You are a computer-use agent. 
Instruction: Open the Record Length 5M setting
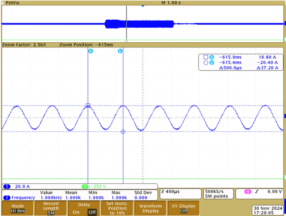(51, 208)
